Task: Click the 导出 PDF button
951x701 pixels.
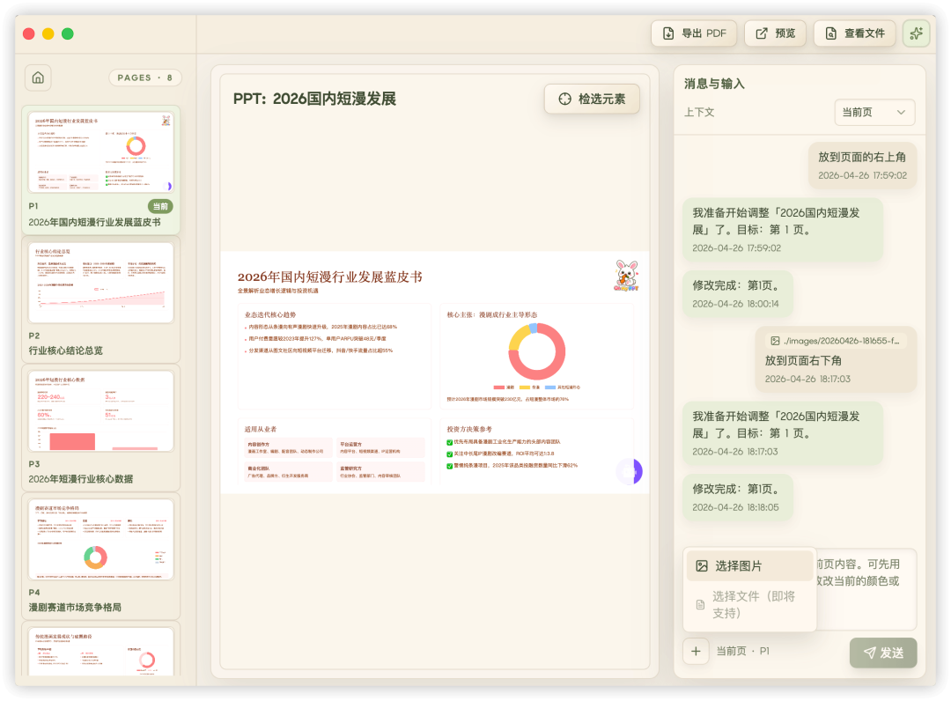Action: [x=694, y=33]
